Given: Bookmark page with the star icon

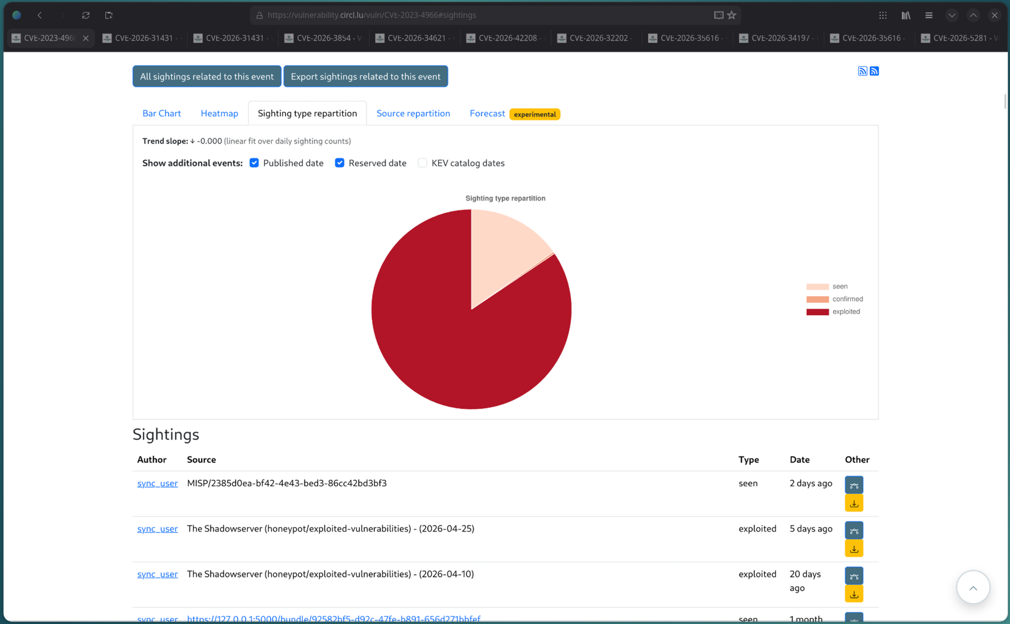Looking at the screenshot, I should click(x=732, y=15).
